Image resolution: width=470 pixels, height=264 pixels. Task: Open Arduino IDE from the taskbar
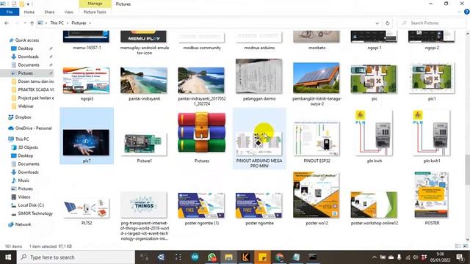click(195, 257)
